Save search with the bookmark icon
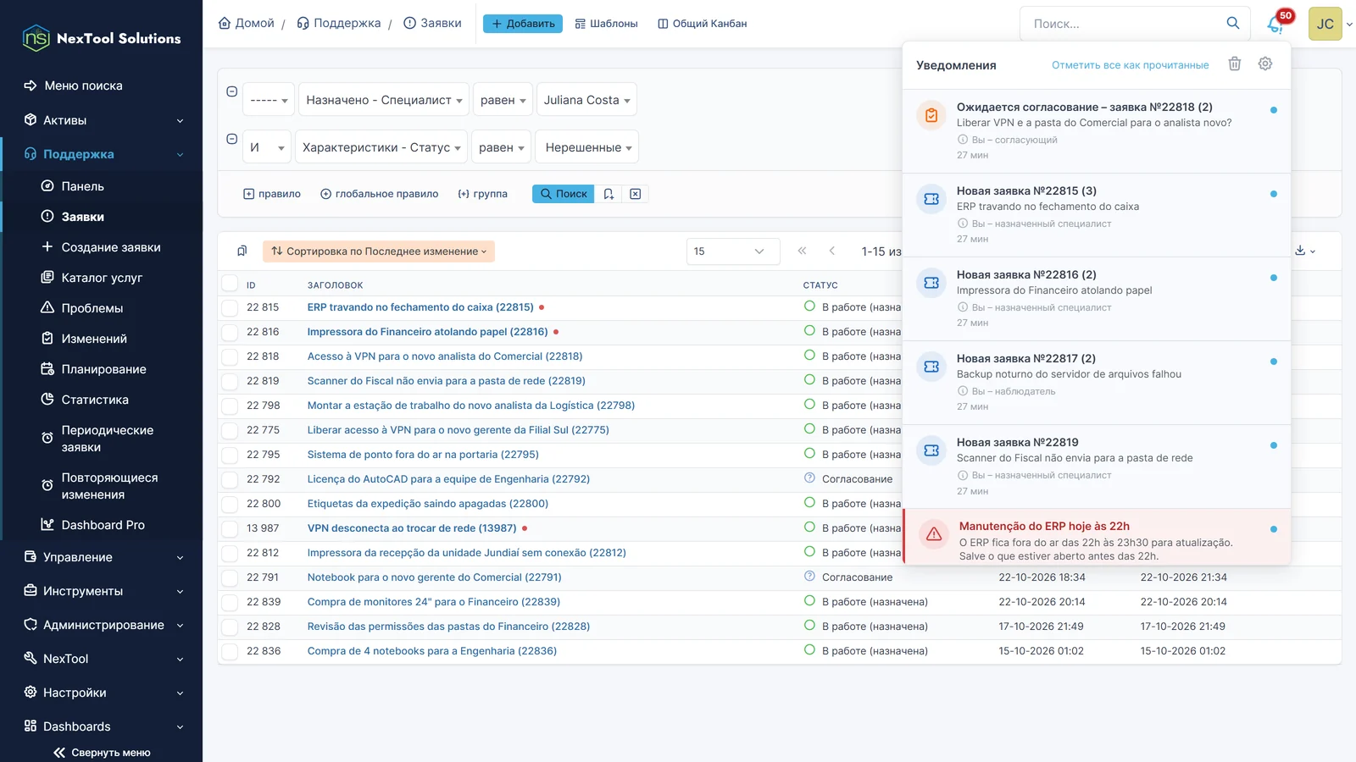 (x=609, y=194)
